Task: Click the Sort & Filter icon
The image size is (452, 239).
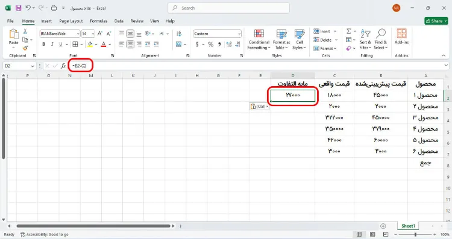Action: pyautogui.click(x=365, y=34)
